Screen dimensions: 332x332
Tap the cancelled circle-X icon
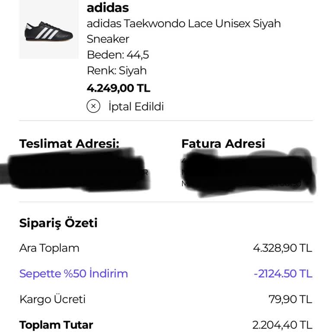tap(93, 106)
